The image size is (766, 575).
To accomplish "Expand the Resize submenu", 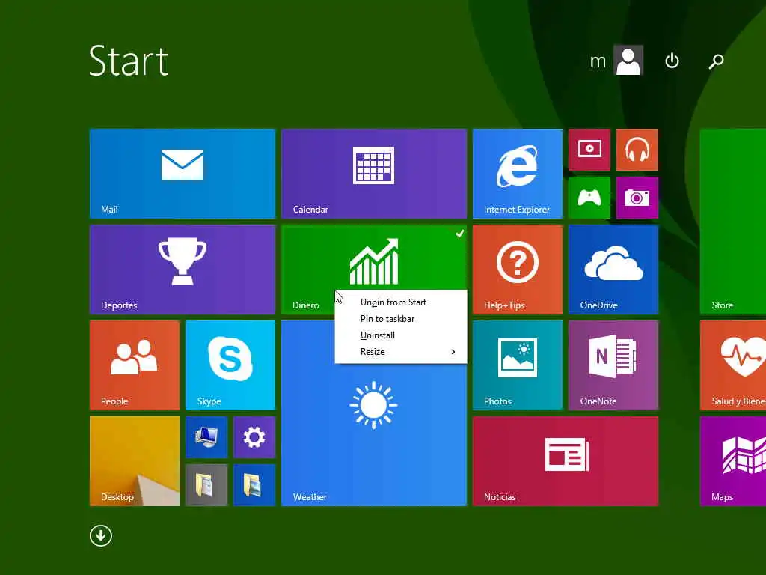I will tap(401, 352).
